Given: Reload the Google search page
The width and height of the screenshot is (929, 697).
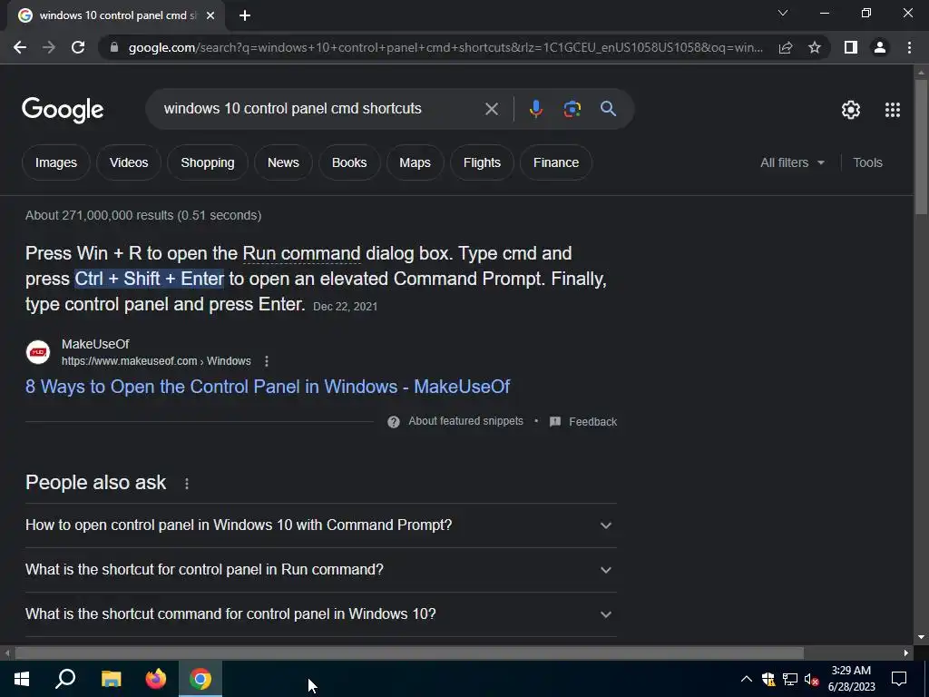Looking at the screenshot, I should [x=78, y=47].
